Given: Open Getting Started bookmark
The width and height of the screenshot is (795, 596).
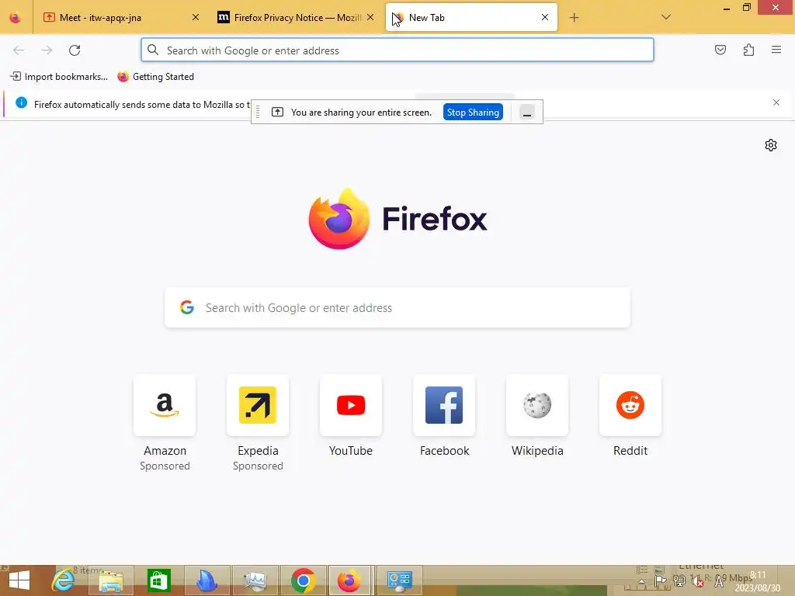Looking at the screenshot, I should [x=155, y=77].
